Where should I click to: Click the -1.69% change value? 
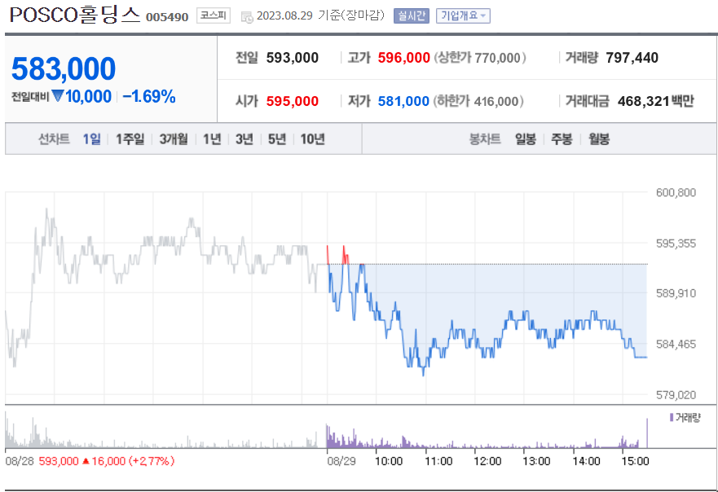(149, 97)
